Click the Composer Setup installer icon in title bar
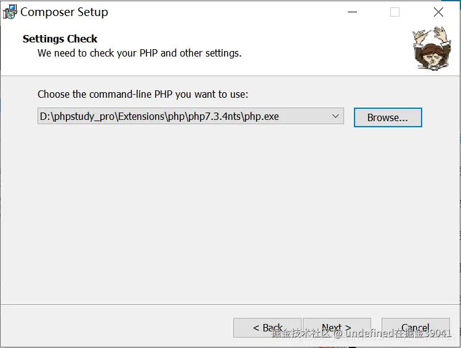 coord(10,12)
